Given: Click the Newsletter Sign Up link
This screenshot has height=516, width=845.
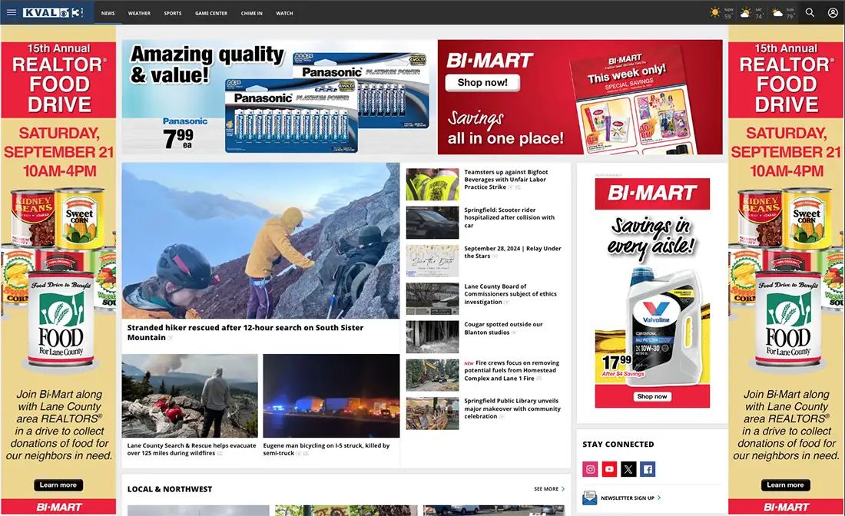Looking at the screenshot, I should click(x=631, y=498).
